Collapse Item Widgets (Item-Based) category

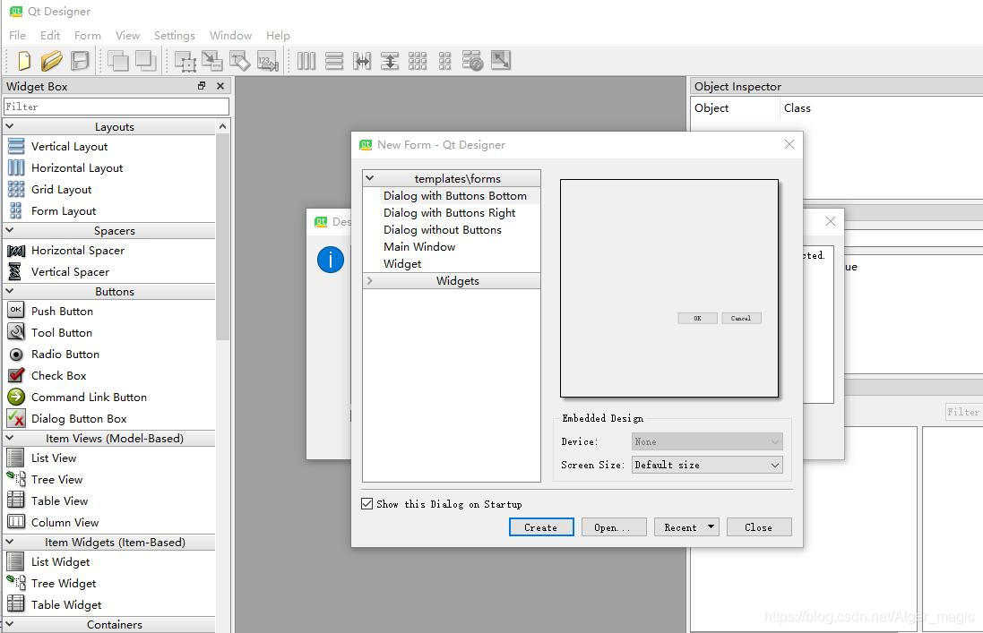[x=9, y=543]
